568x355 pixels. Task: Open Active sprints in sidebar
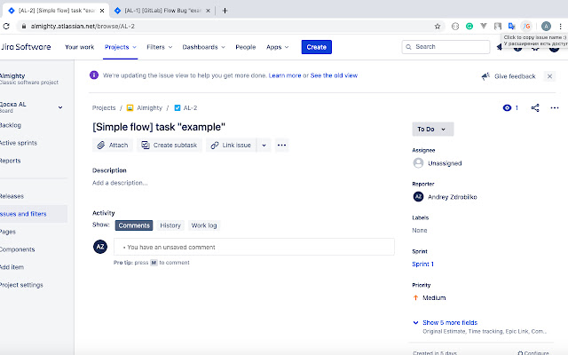[x=19, y=143]
